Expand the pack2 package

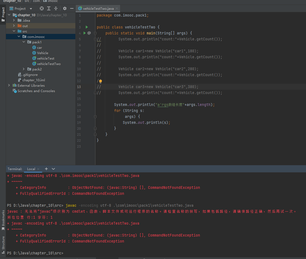tap(24, 69)
